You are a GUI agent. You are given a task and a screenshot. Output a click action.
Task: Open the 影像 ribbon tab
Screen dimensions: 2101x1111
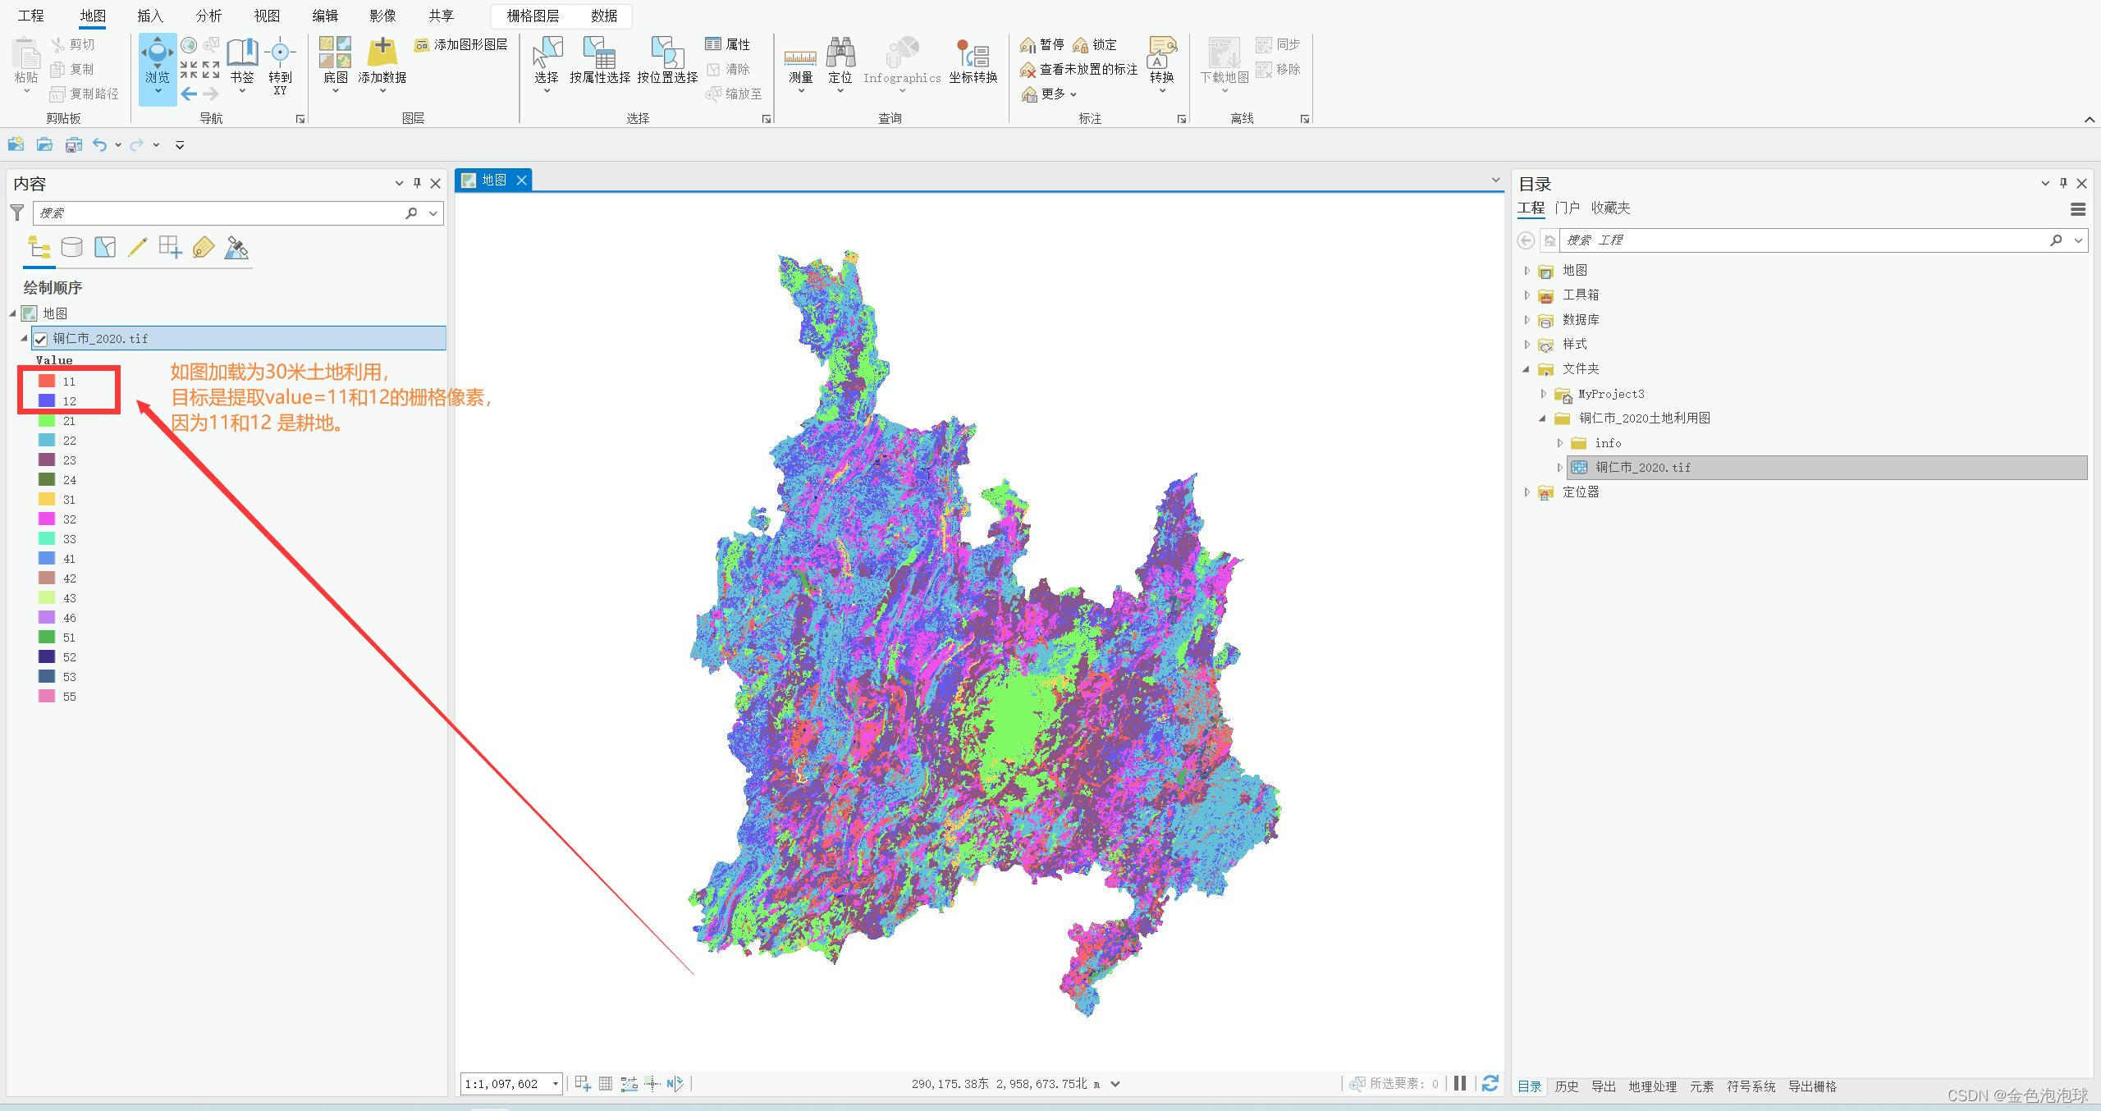(x=382, y=16)
